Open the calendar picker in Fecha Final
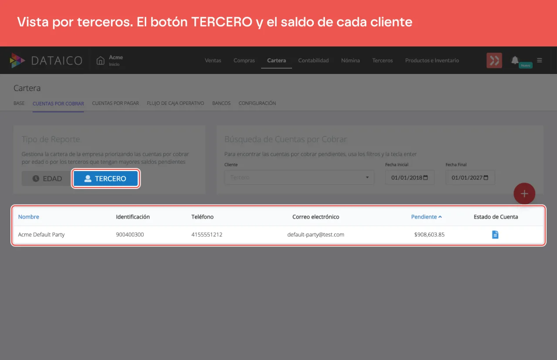The image size is (557, 360). click(486, 178)
